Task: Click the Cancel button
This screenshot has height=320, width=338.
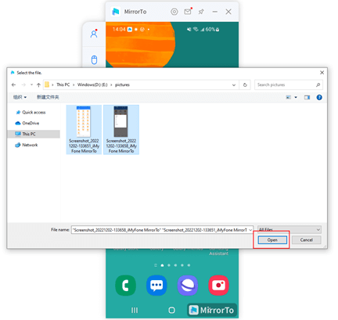Action: pos(307,240)
